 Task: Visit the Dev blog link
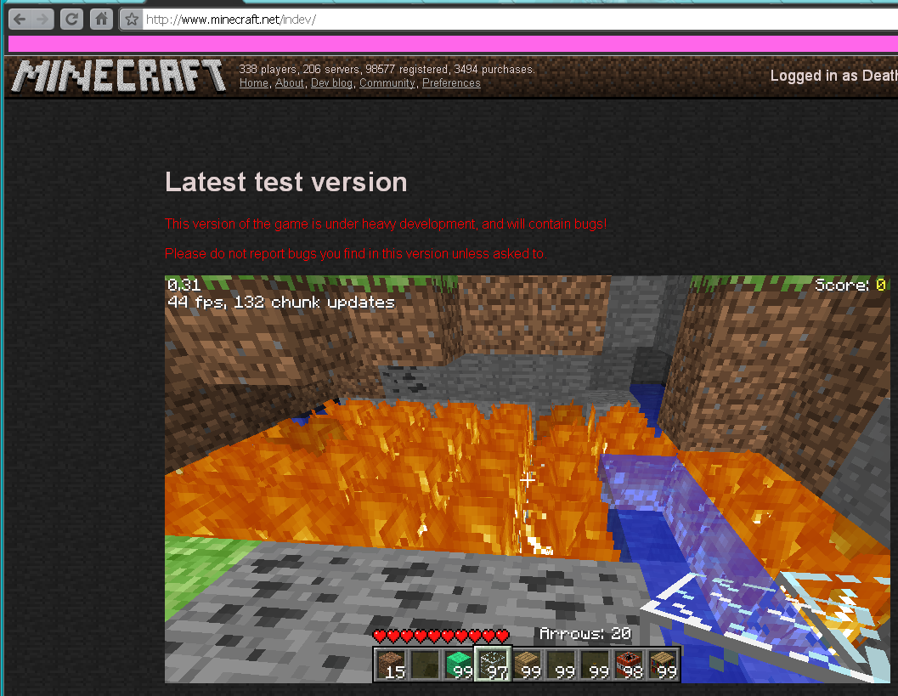tap(331, 83)
